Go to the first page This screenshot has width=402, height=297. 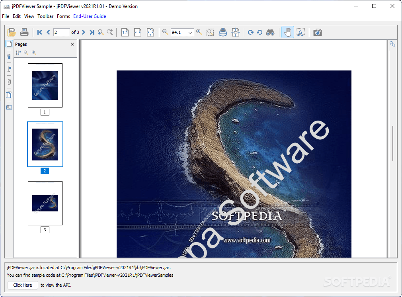coord(39,32)
